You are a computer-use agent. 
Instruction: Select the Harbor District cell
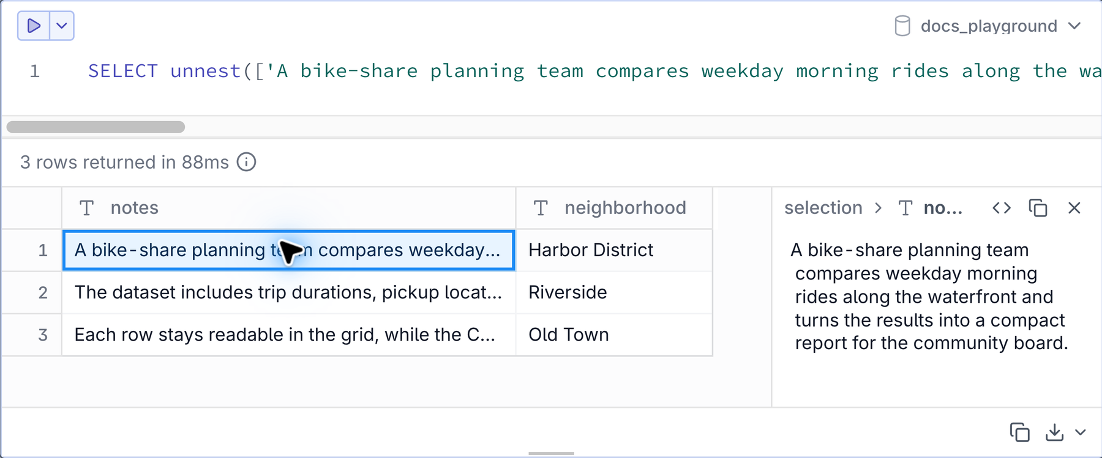[x=614, y=250]
